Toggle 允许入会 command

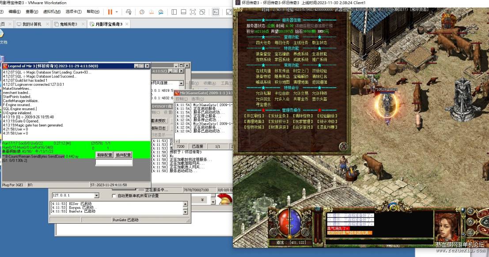pyautogui.click(x=282, y=99)
